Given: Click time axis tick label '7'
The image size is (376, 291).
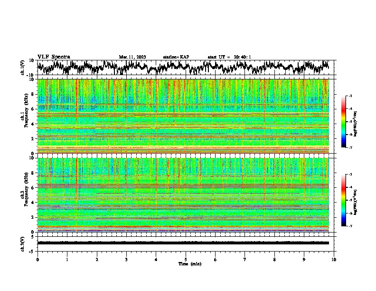Looking at the screenshot, I should pos(245,260).
